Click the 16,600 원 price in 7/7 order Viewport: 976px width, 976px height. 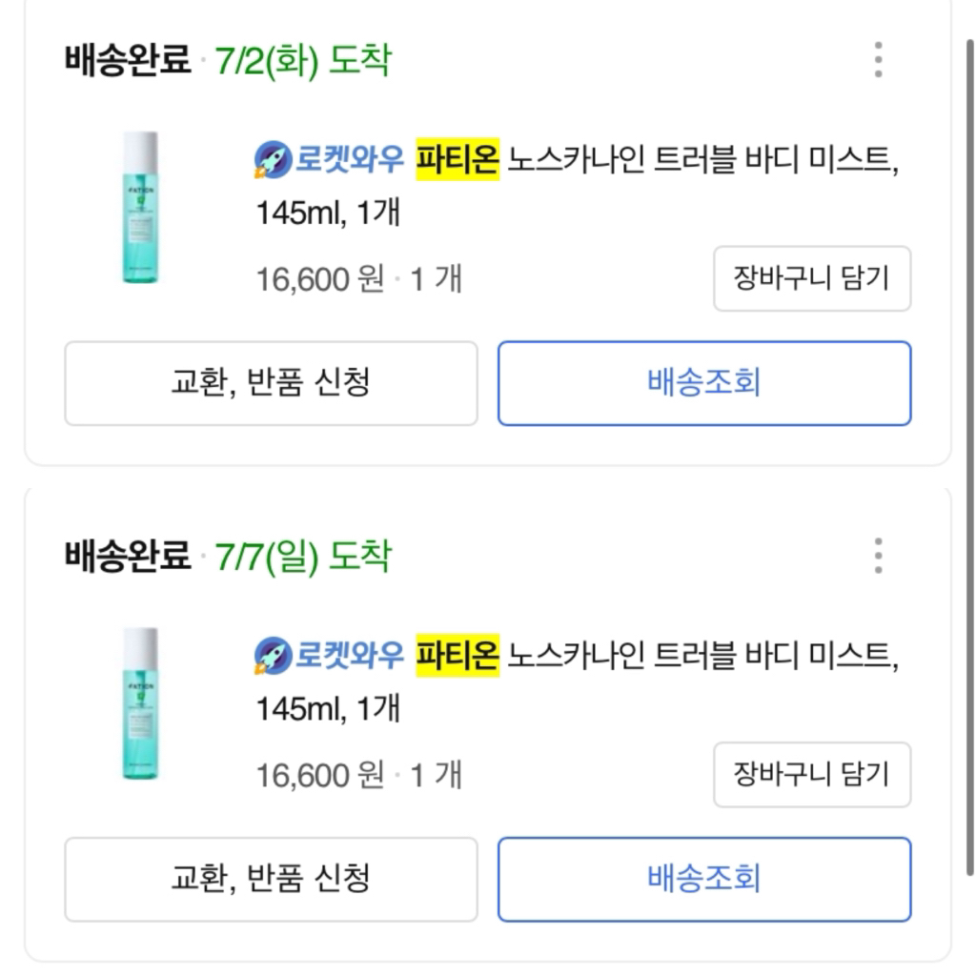(x=319, y=776)
